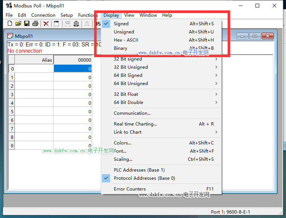
Task: Click the Save floppy disk icon
Action: point(27,24)
